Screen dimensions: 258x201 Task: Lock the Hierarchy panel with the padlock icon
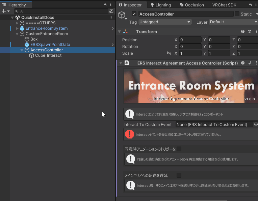point(105,5)
